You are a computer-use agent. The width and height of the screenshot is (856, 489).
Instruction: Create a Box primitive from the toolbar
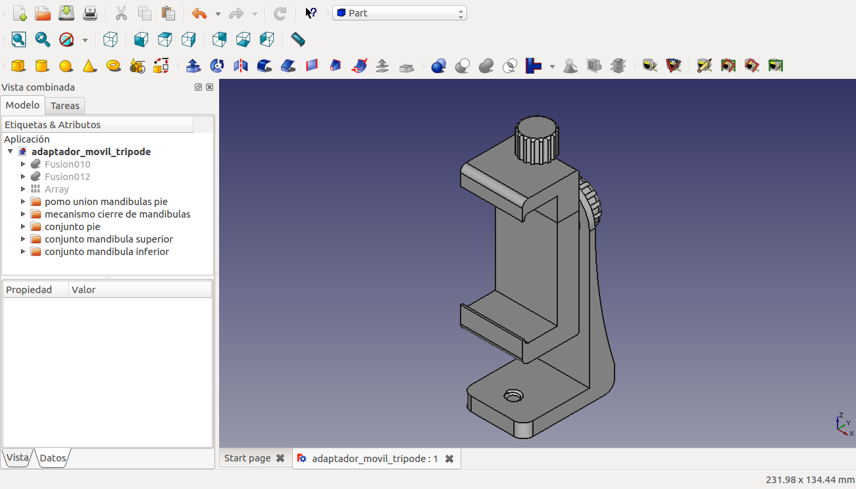[18, 66]
